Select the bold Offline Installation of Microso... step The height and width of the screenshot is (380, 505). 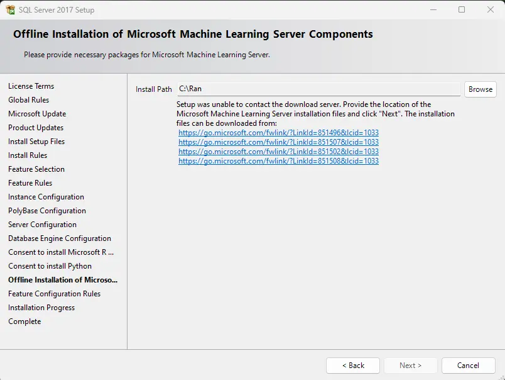tap(63, 280)
